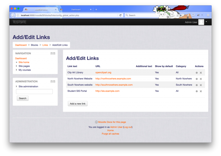The image size is (221, 156).
Task: Delete the Student SIS Portal link
Action: [201, 91]
